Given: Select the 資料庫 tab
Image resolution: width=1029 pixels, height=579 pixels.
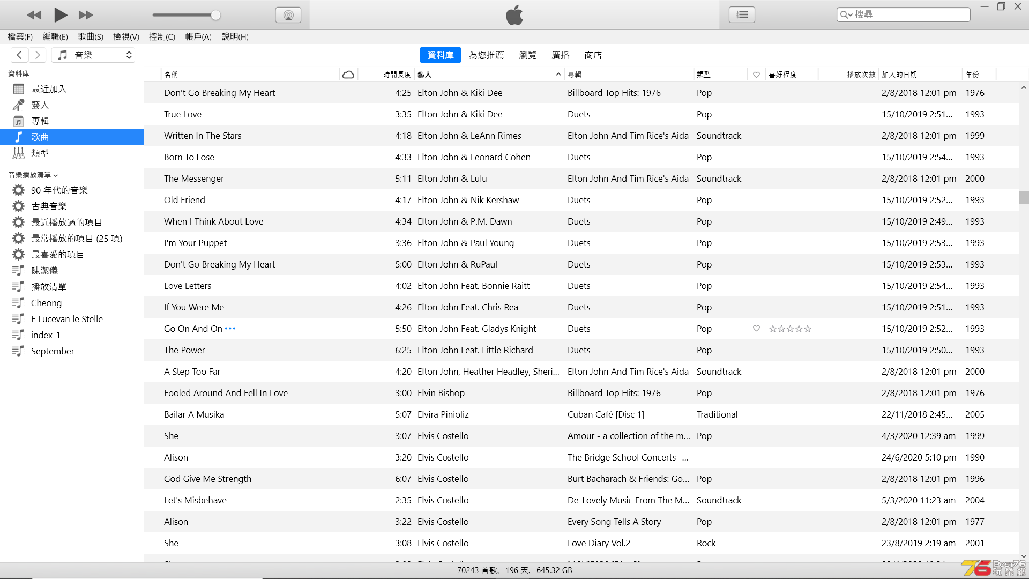Looking at the screenshot, I should point(441,55).
